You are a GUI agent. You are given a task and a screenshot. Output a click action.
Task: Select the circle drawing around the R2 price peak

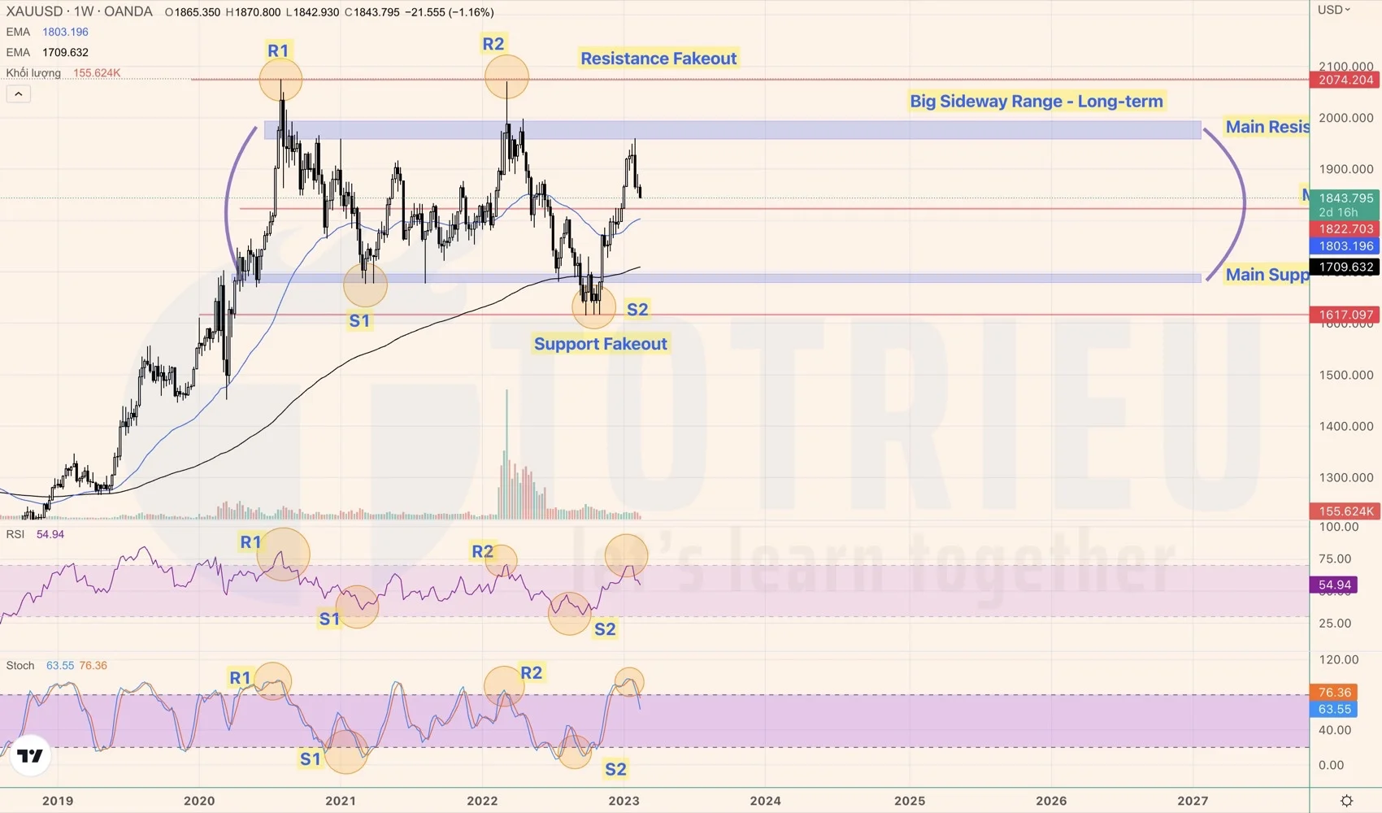tap(506, 77)
